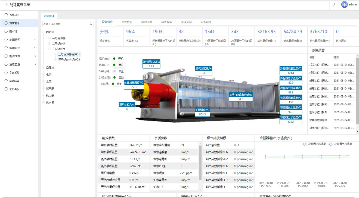Click the green 2#给水泵 启动 indicator dot
This screenshot has height=198, width=359.
tap(114, 77)
